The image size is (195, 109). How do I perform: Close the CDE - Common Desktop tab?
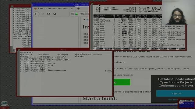click(72, 9)
